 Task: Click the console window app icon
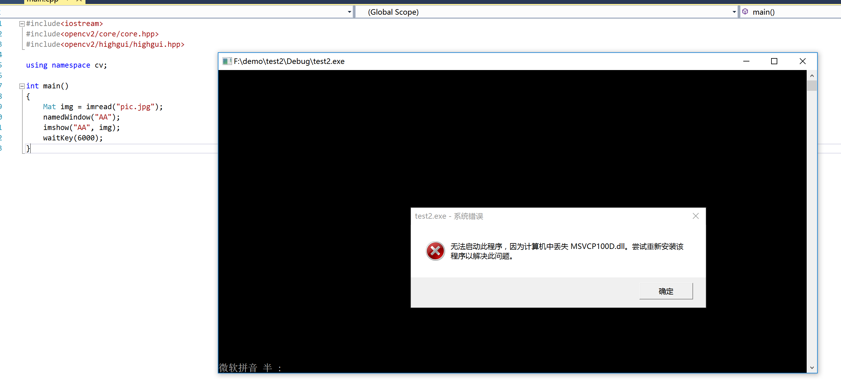tap(226, 61)
